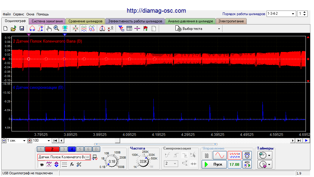Screen dimensions: 314x177
Task: Jump to start of recording
Action: coord(55,140)
